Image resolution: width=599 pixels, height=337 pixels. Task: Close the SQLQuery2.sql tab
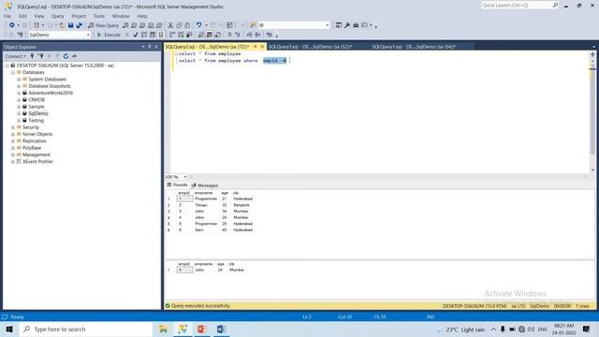click(262, 47)
